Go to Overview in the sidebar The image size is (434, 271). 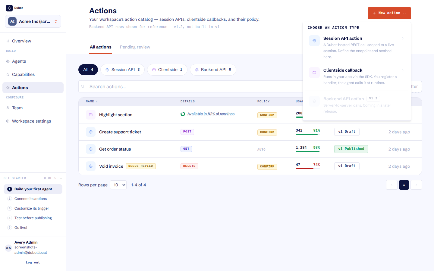(x=33, y=41)
